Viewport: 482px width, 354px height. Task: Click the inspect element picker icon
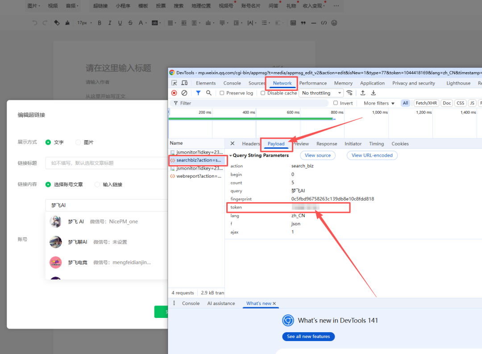point(174,83)
